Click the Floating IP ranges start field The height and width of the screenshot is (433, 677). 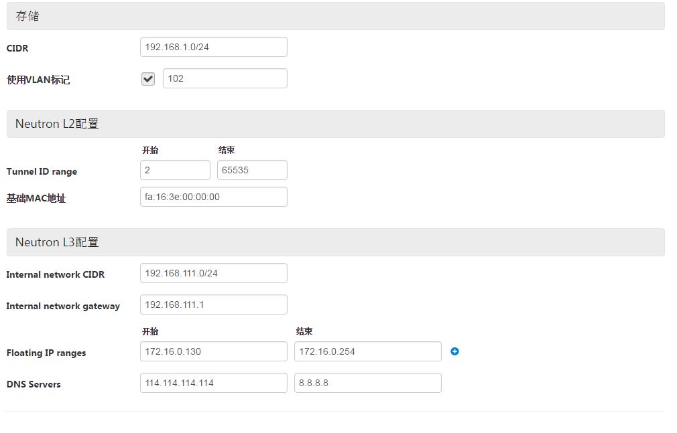click(213, 351)
